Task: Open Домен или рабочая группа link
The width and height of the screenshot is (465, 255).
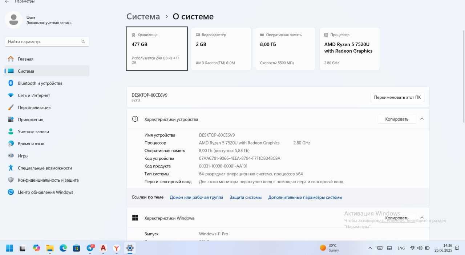Action: coord(197,198)
